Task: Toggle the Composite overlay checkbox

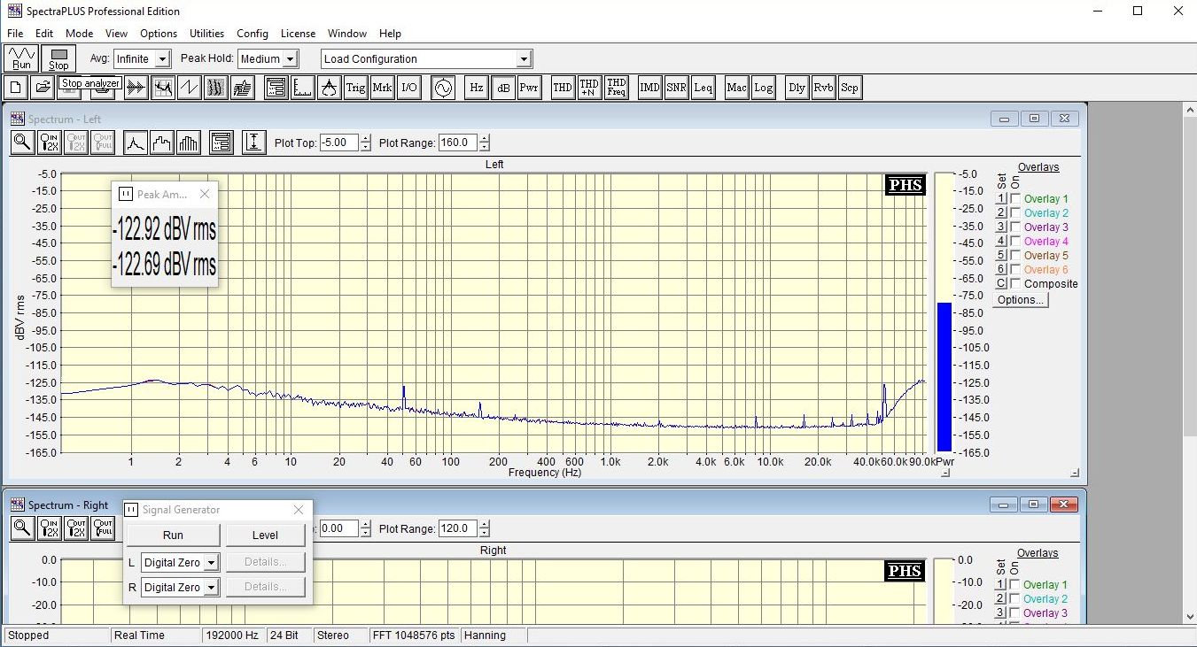Action: pyautogui.click(x=1015, y=284)
